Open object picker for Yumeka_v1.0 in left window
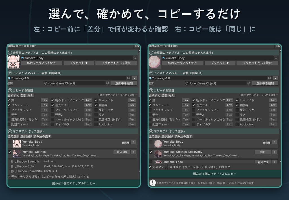The image size is (289, 200). [x=128, y=78]
